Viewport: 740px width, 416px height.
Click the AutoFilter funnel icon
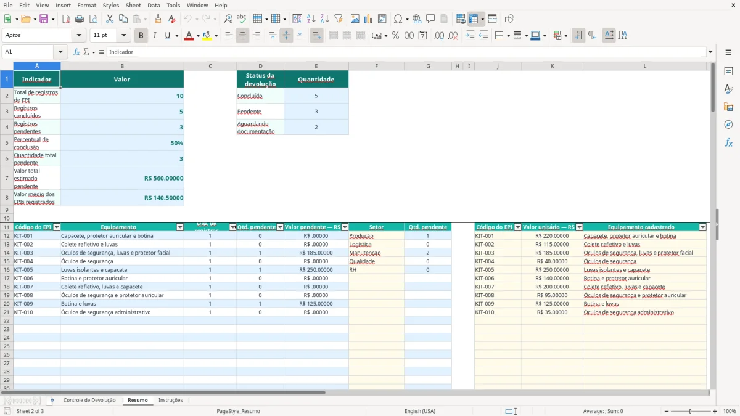338,19
